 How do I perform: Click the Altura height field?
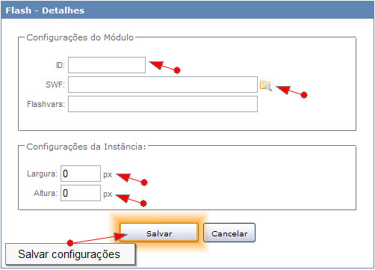coord(81,193)
